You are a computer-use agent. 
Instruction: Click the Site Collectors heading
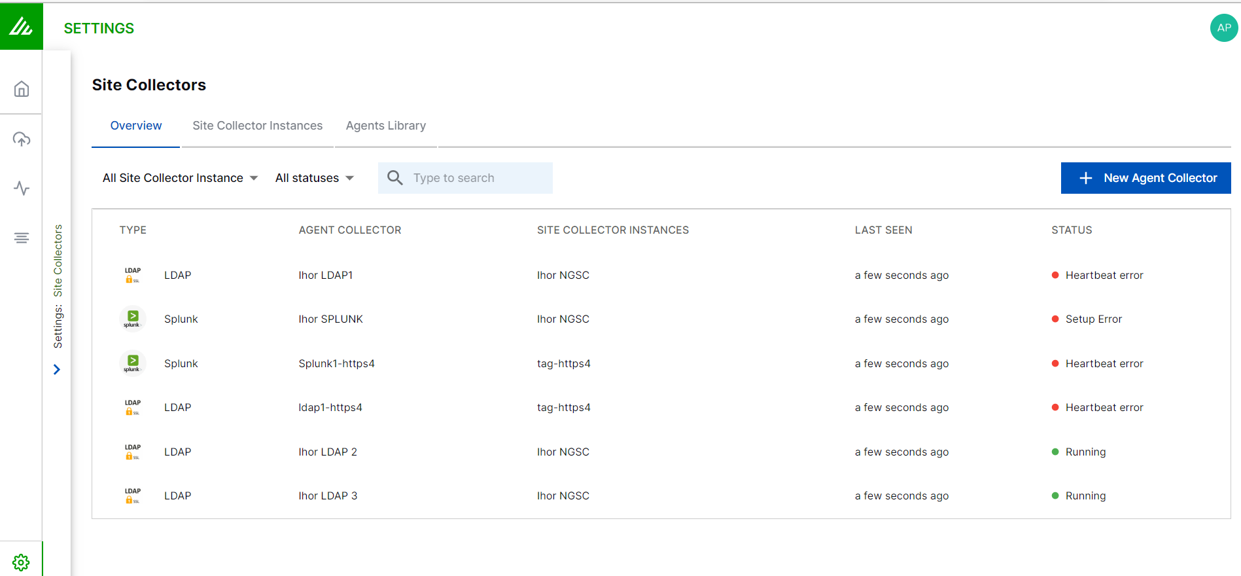point(149,84)
